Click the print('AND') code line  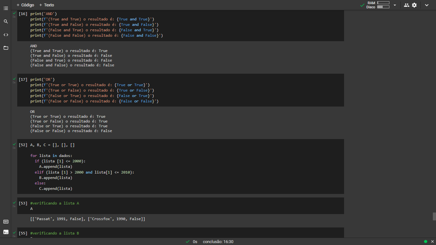click(x=44, y=14)
